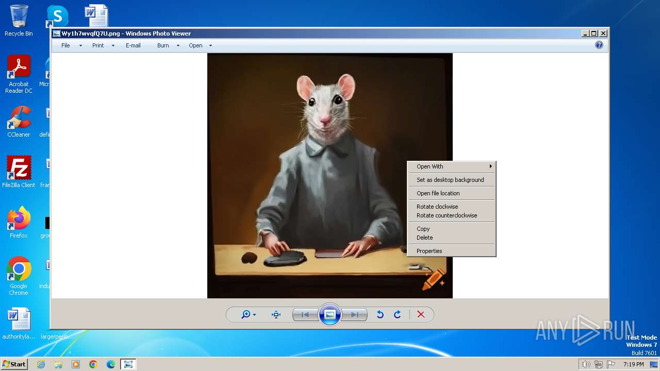Open the Open menu in toolbar
This screenshot has height=371, width=660.
tap(195, 45)
